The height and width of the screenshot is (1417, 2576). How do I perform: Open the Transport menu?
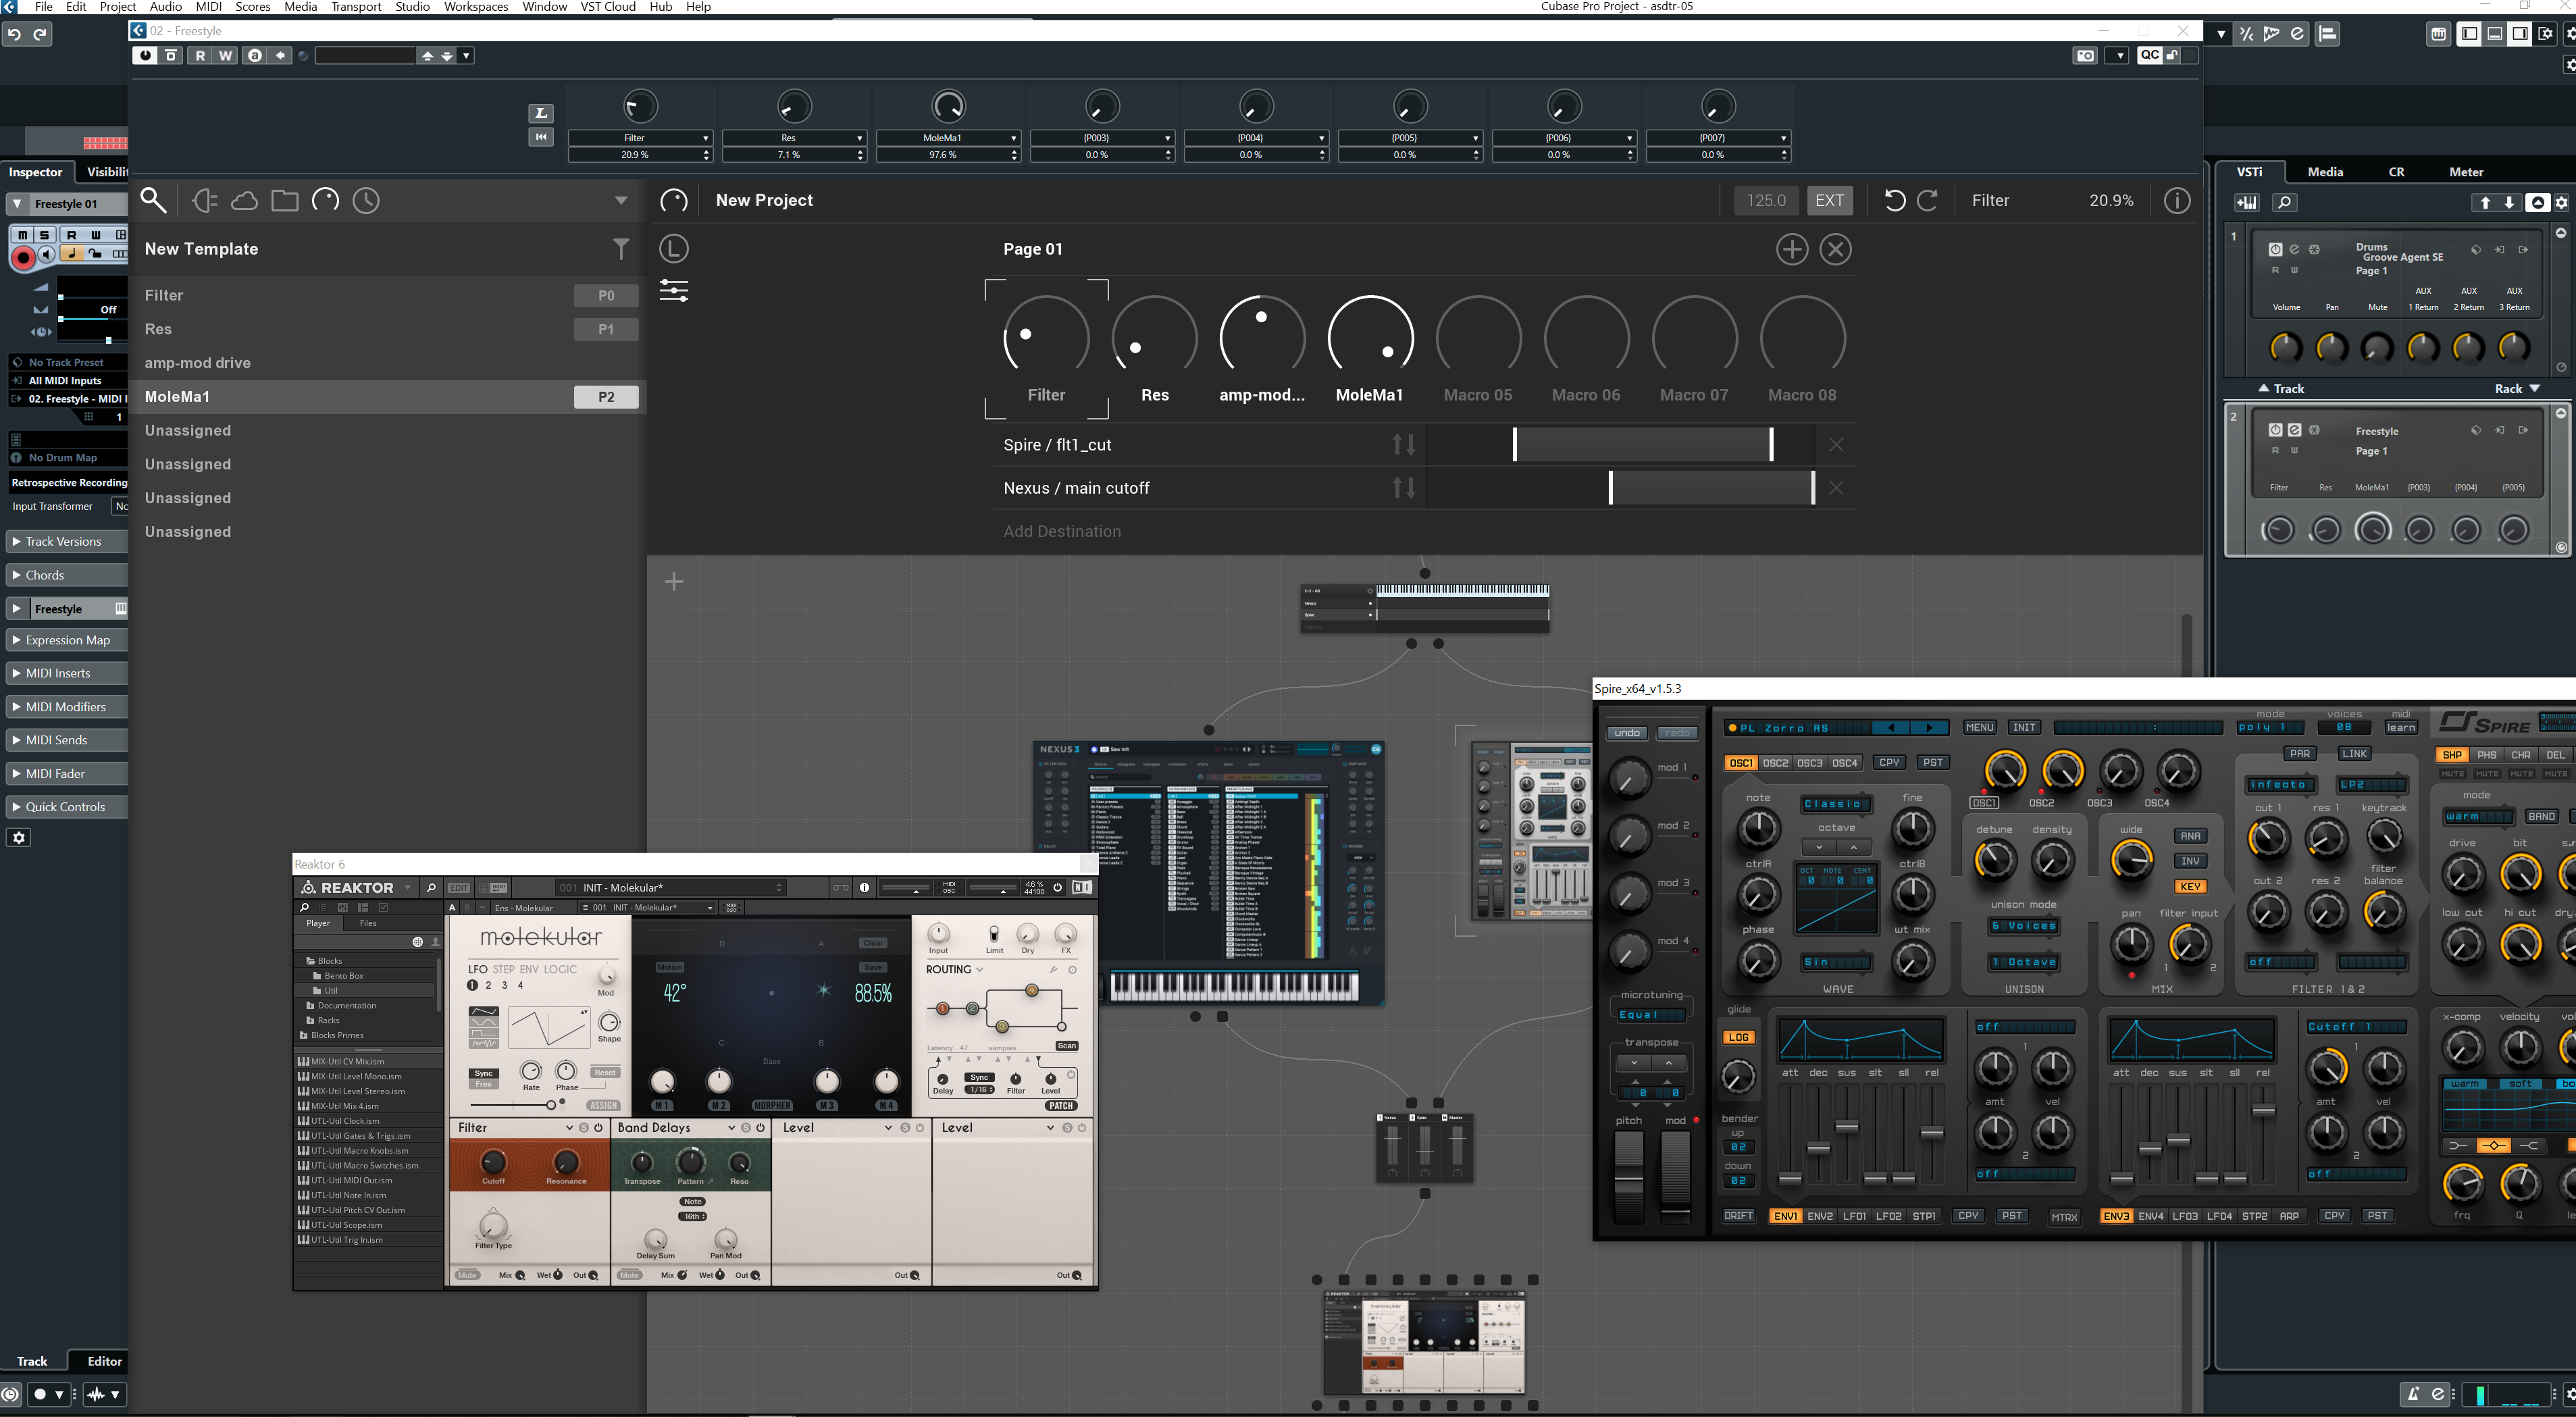click(x=356, y=7)
